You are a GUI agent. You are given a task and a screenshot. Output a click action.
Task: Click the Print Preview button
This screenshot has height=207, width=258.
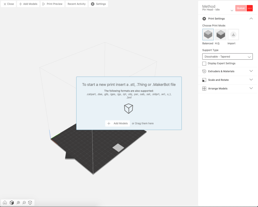(52, 4)
